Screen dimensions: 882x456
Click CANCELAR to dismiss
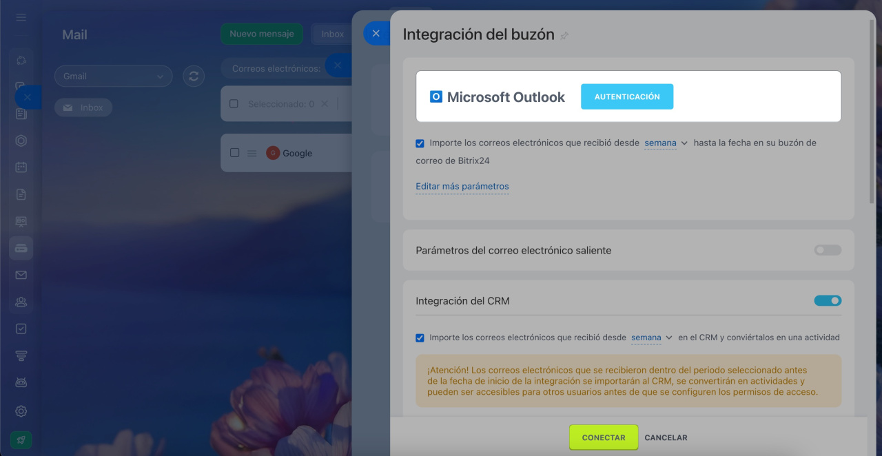coord(666,437)
